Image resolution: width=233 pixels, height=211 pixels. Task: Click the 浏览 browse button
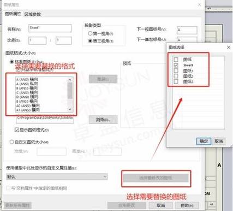(x=103, y=120)
